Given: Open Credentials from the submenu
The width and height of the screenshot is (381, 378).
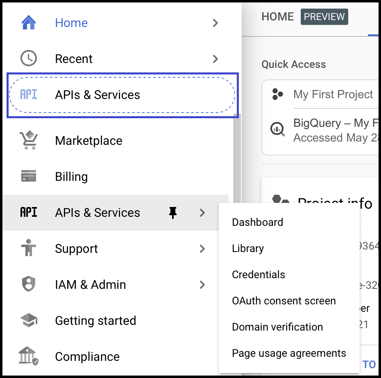Looking at the screenshot, I should 258,274.
